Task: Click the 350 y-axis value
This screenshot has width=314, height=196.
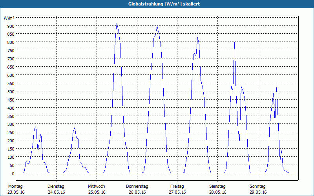Action: click(11, 116)
